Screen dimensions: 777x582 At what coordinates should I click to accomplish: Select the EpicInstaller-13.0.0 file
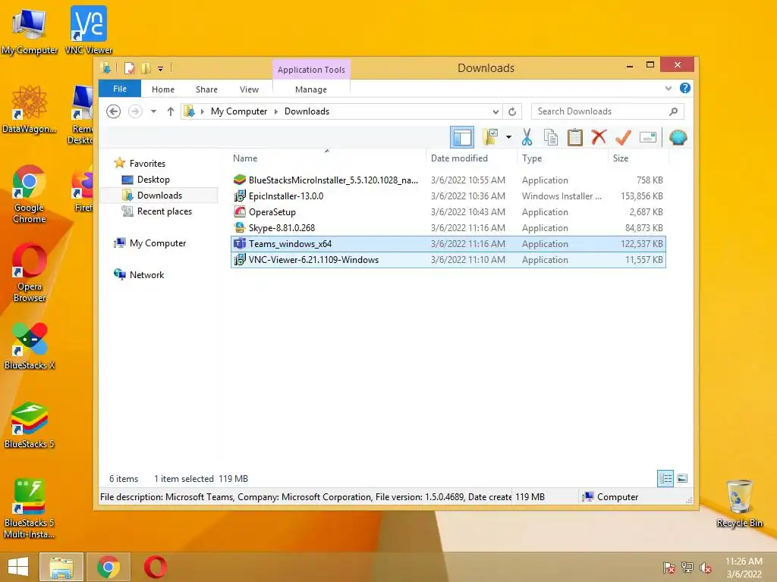[448, 196]
